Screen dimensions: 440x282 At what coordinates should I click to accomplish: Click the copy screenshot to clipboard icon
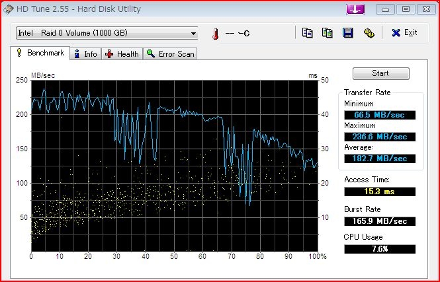click(328, 33)
